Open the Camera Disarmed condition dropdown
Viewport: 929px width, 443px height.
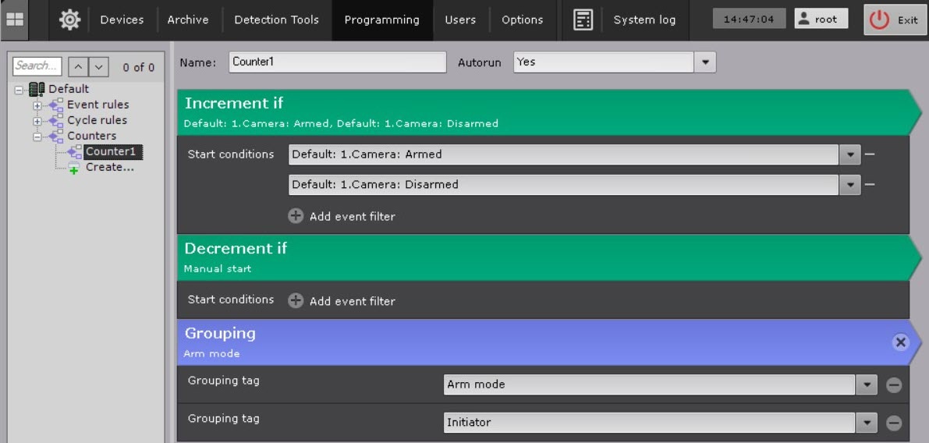coord(849,185)
